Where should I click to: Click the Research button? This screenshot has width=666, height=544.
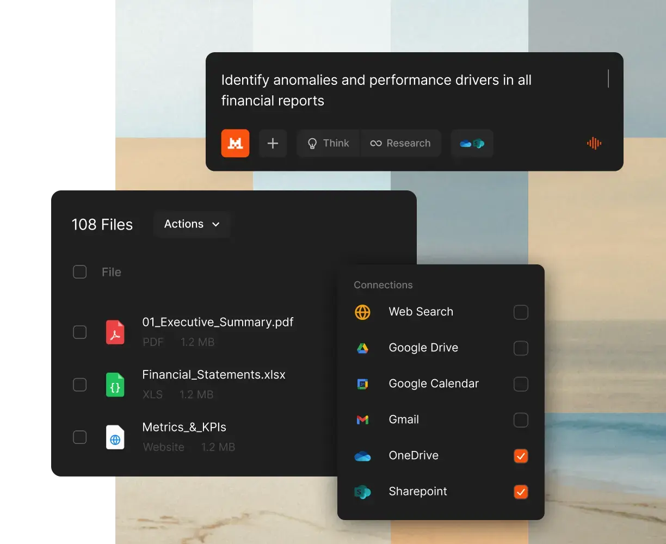pos(401,143)
